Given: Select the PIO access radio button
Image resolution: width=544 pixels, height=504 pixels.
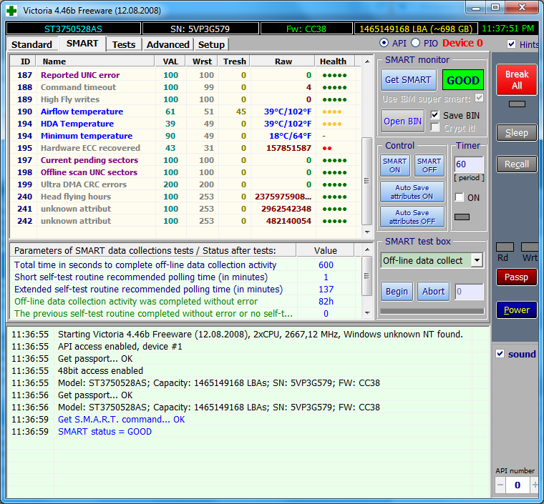Looking at the screenshot, I should pyautogui.click(x=415, y=43).
